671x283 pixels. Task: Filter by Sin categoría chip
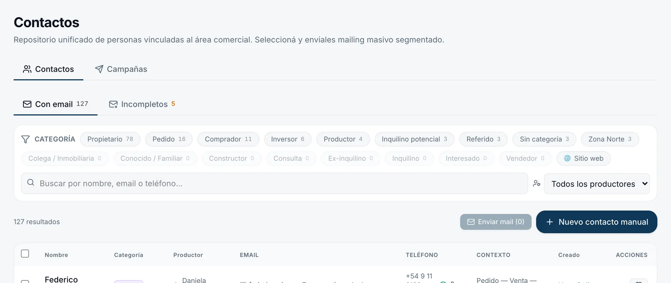pos(544,139)
